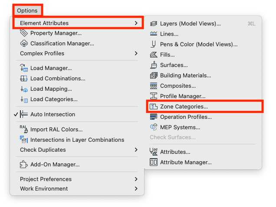
Task: Click the Add-On Manager puzzle icon
Action: coord(24,164)
